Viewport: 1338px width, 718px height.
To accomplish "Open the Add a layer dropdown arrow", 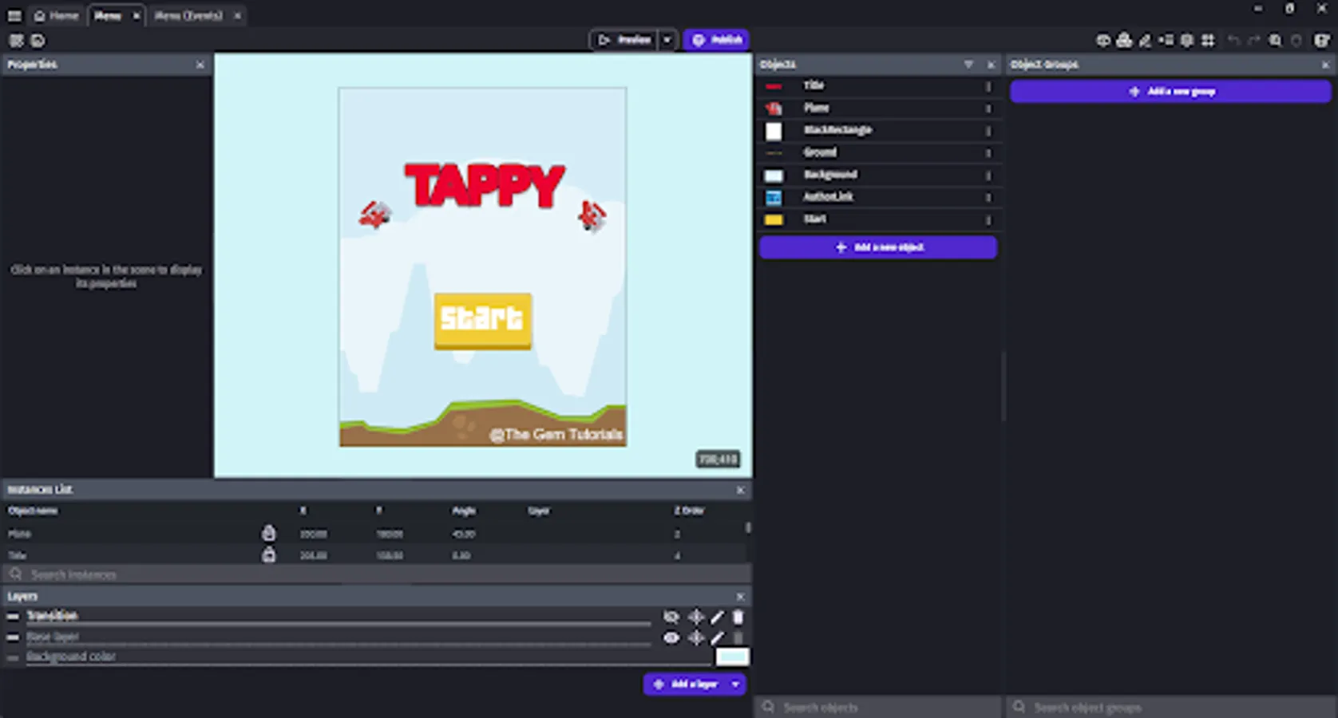I will (x=734, y=684).
